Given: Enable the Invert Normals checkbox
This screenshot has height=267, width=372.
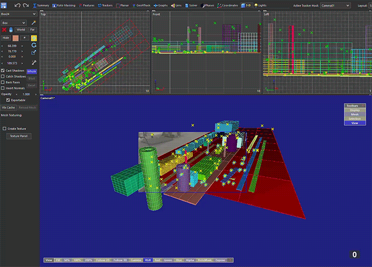Looking at the screenshot, I should point(3,88).
